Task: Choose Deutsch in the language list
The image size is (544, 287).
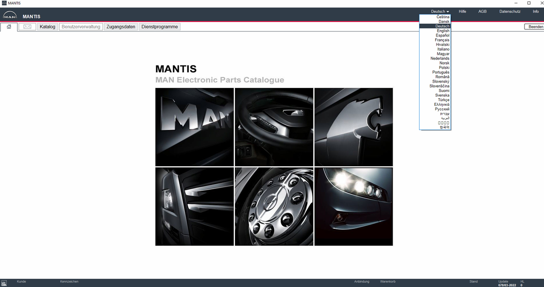Action: [435, 26]
